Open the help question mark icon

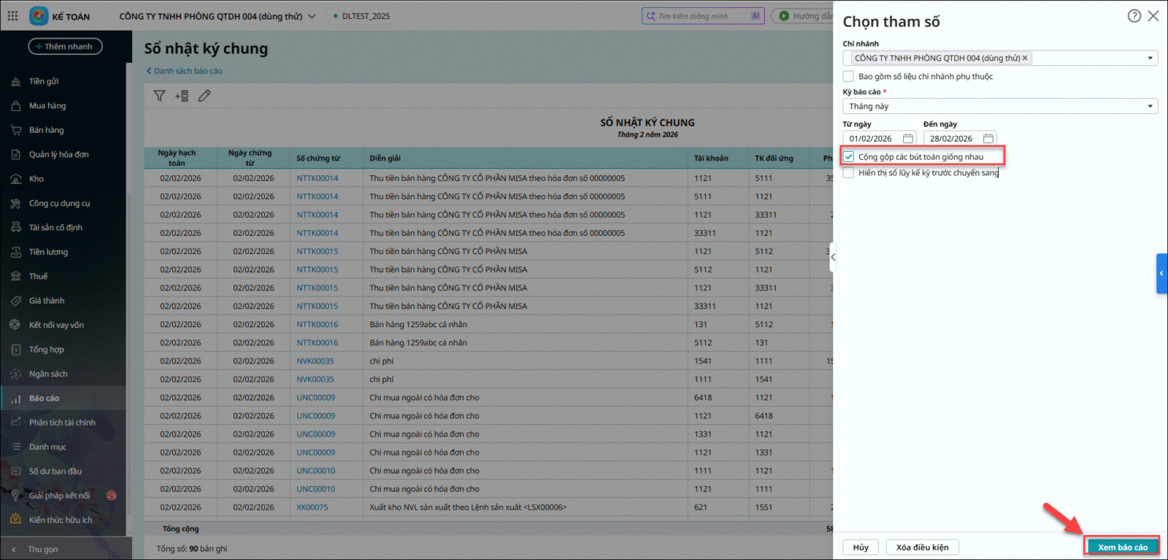pos(1134,16)
